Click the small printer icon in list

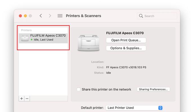[25, 38]
